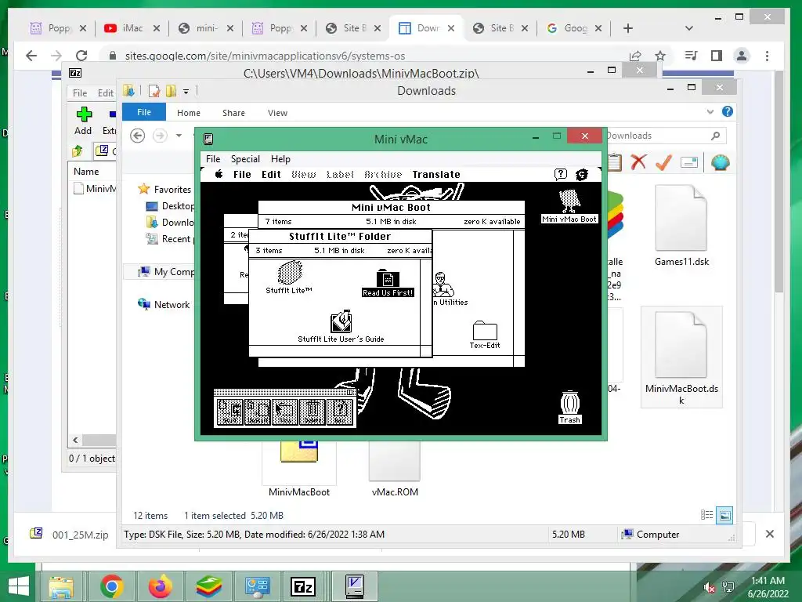Click the Explorer Back navigation button

(137, 136)
